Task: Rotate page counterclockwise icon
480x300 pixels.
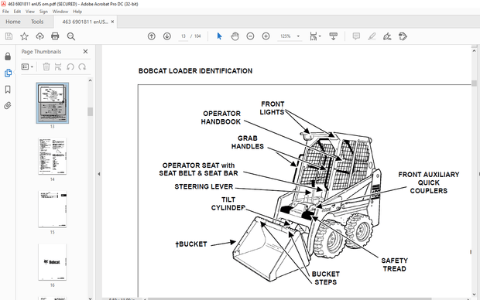Action: click(x=70, y=66)
